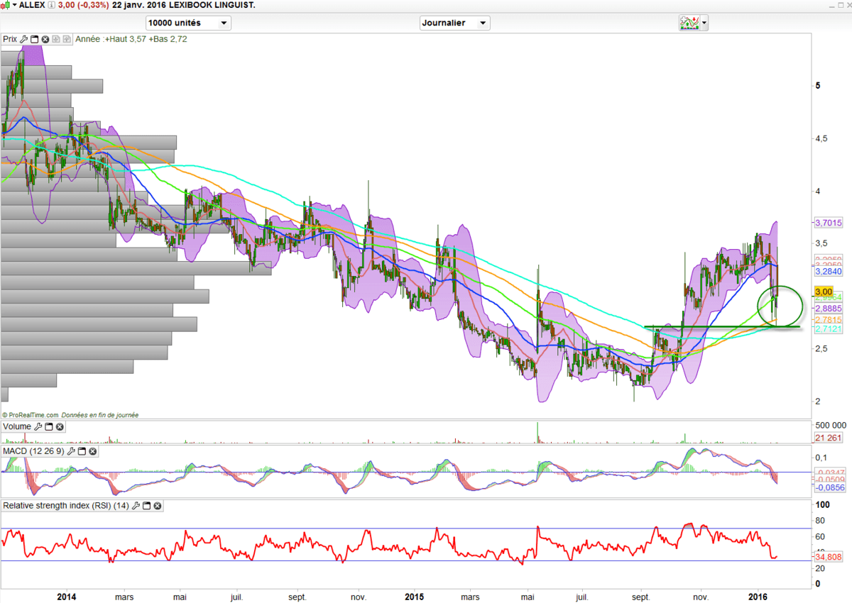This screenshot has width=852, height=603.
Task: Open RSI (14) settings wrench
Action: coord(136,506)
